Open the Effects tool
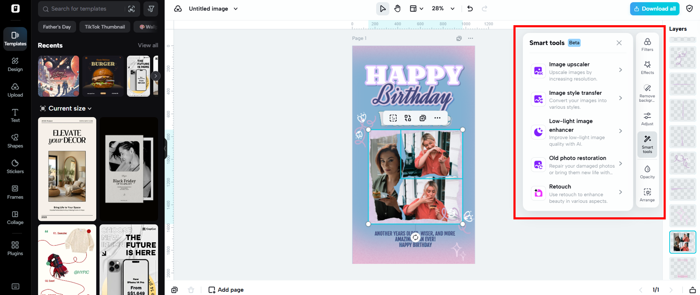 (647, 68)
